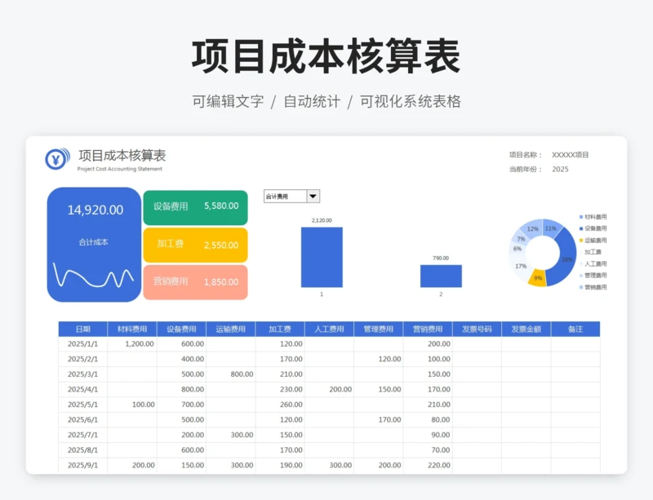Select the blue 合计成本 14,920.00 card
This screenshot has height=500, width=653.
[x=94, y=245]
